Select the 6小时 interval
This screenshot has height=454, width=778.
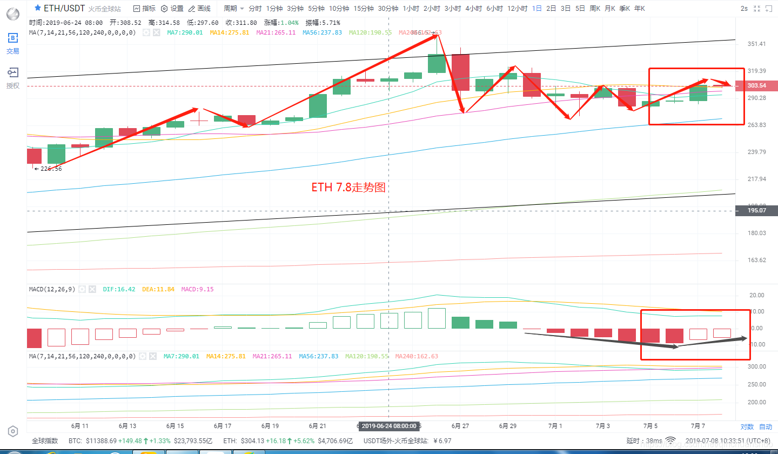pyautogui.click(x=495, y=9)
